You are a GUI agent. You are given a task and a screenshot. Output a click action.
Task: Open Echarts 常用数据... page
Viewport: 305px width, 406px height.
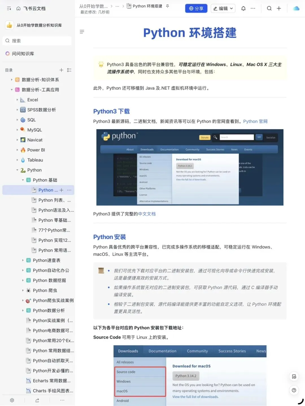[52, 381]
